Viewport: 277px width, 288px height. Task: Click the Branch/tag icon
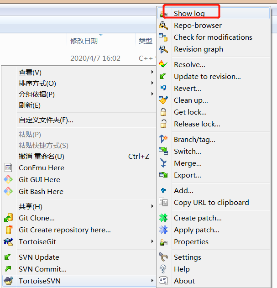163,139
